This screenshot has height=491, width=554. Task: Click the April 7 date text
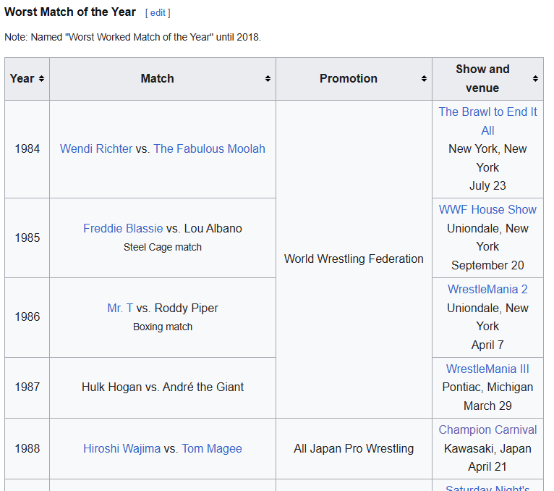click(x=487, y=345)
